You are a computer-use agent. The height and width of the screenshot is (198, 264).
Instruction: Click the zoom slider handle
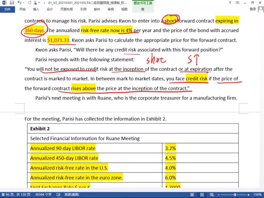pos(235,195)
